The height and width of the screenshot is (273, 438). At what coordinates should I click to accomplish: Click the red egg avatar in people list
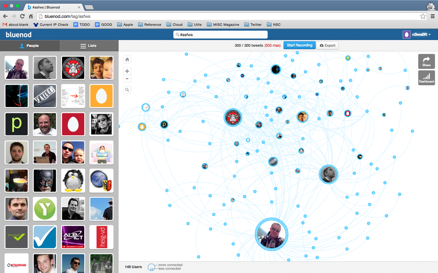pos(73,124)
